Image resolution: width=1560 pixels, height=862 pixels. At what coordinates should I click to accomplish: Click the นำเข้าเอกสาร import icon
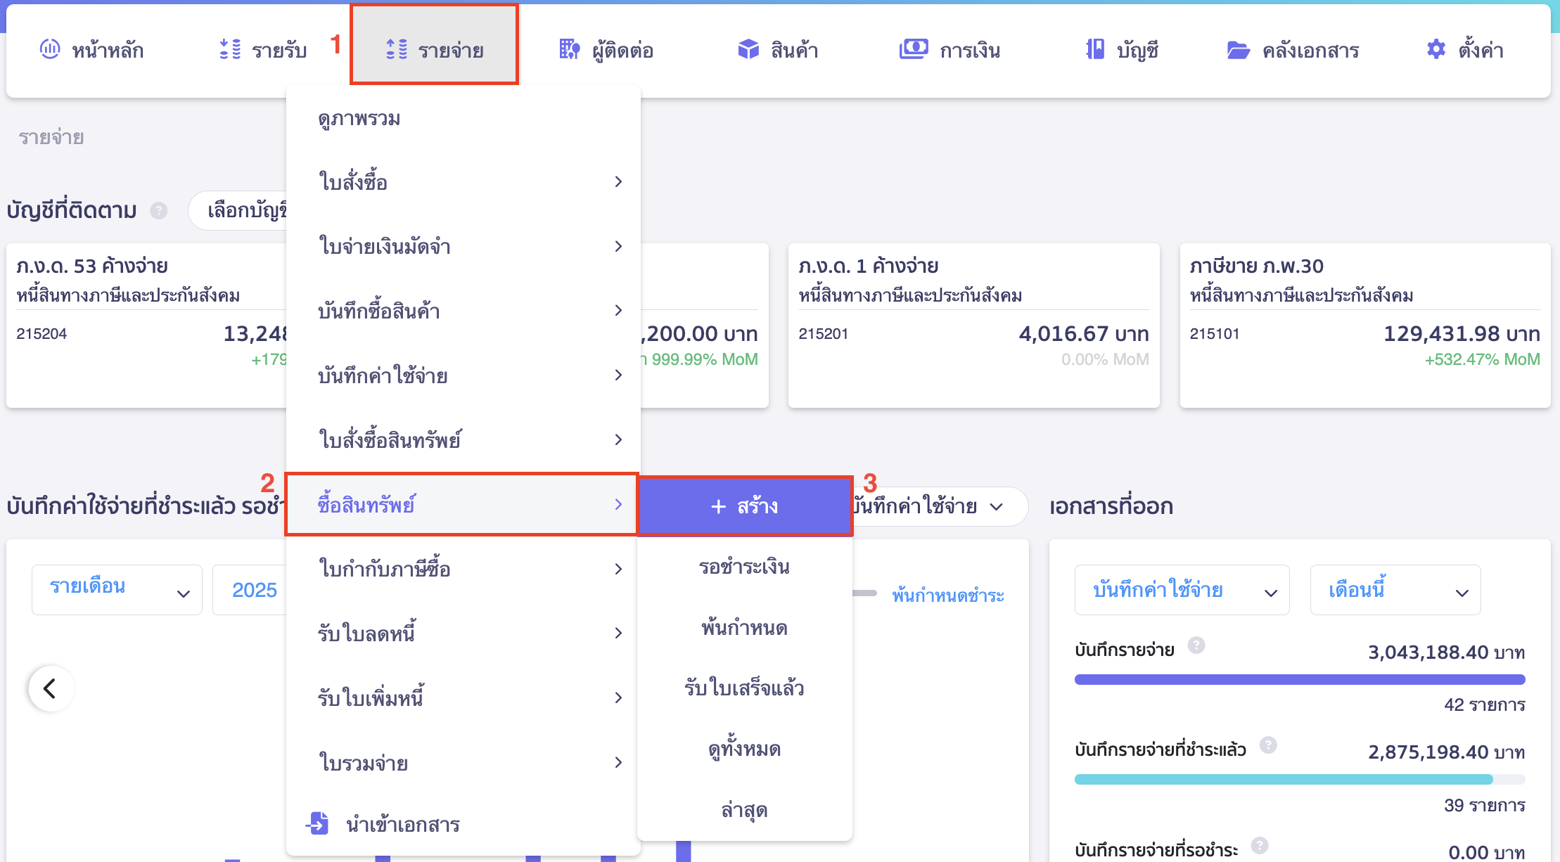pyautogui.click(x=319, y=824)
